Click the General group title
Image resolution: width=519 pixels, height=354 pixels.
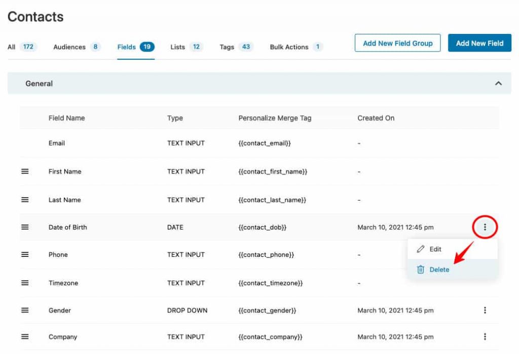pyautogui.click(x=39, y=83)
